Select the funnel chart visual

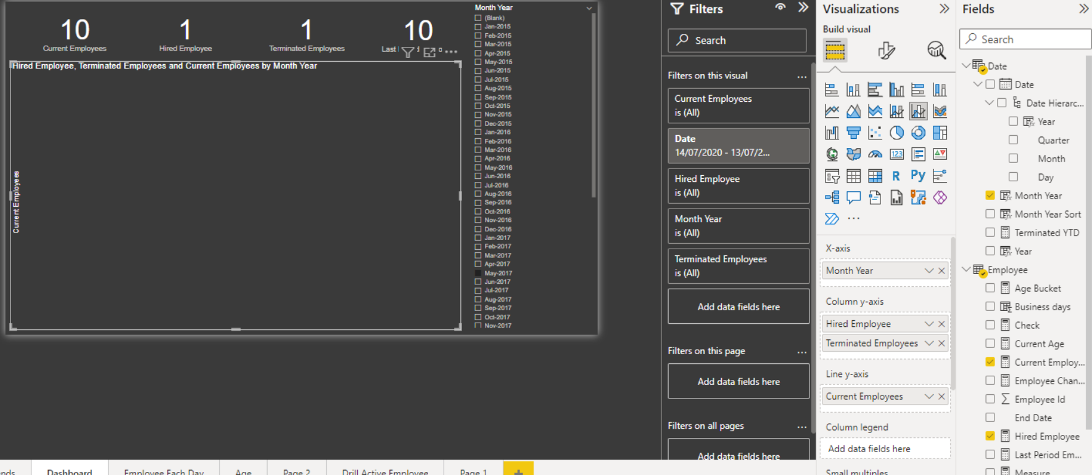pyautogui.click(x=853, y=133)
